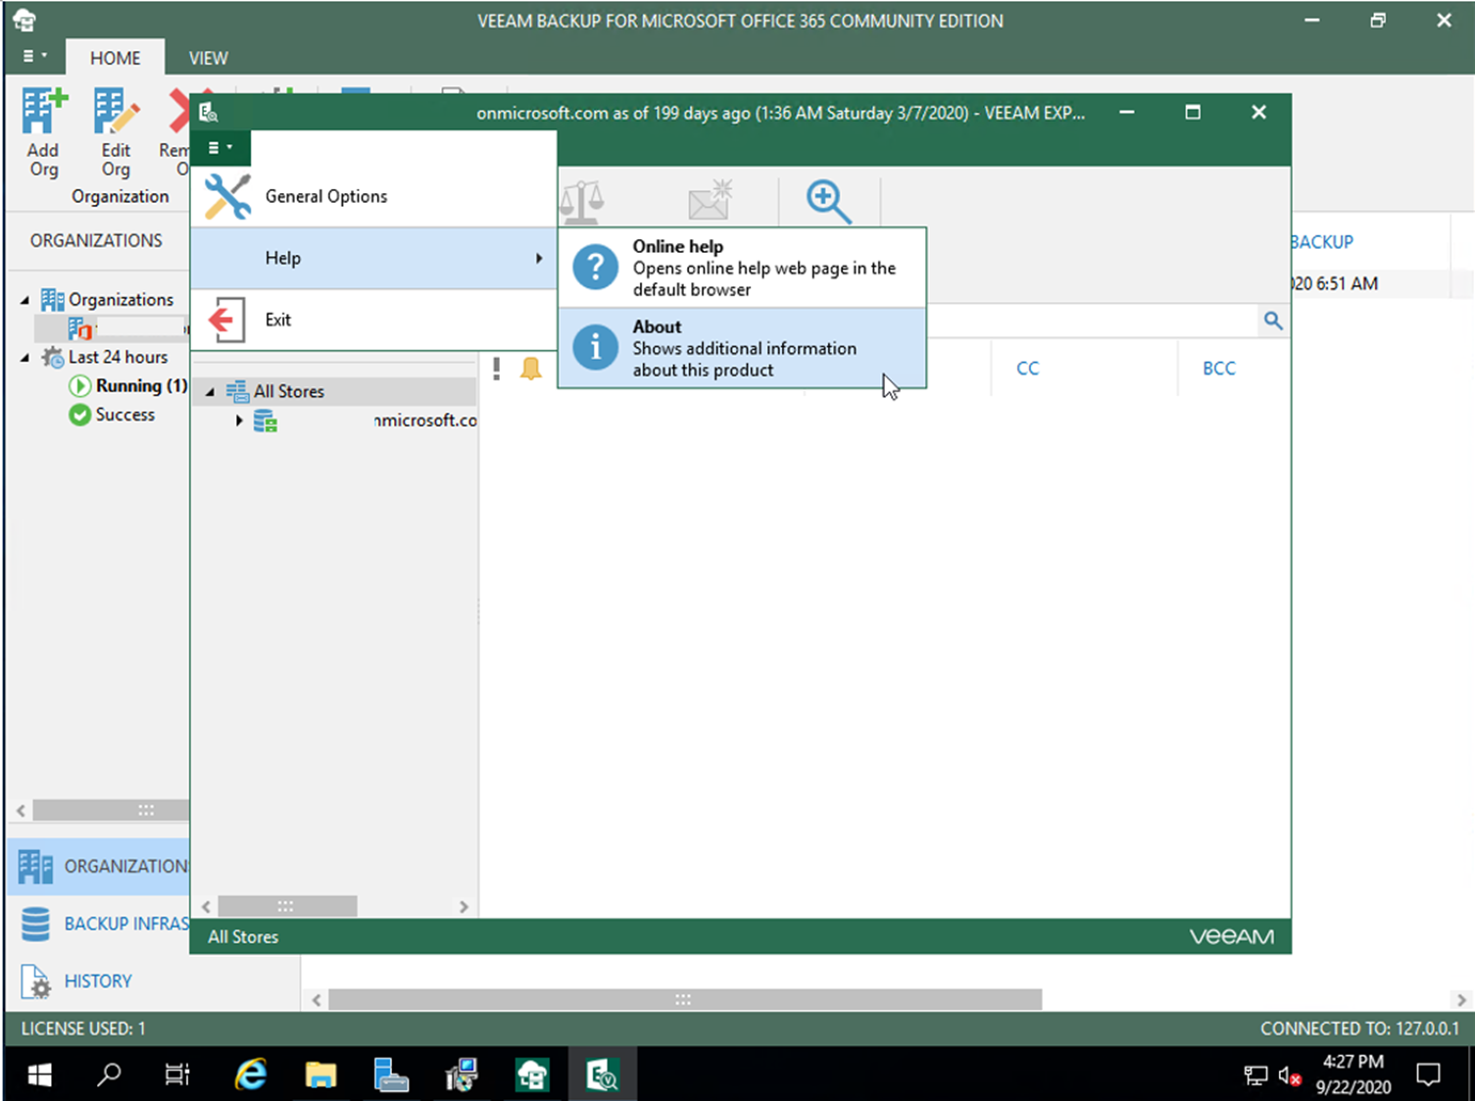
Task: Open Internet Explorer from taskbar
Action: pyautogui.click(x=251, y=1076)
